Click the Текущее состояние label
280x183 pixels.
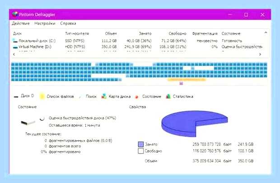click(x=43, y=134)
